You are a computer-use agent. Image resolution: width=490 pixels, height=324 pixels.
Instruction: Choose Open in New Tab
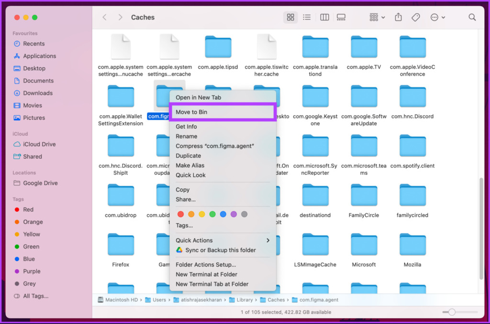click(223, 97)
